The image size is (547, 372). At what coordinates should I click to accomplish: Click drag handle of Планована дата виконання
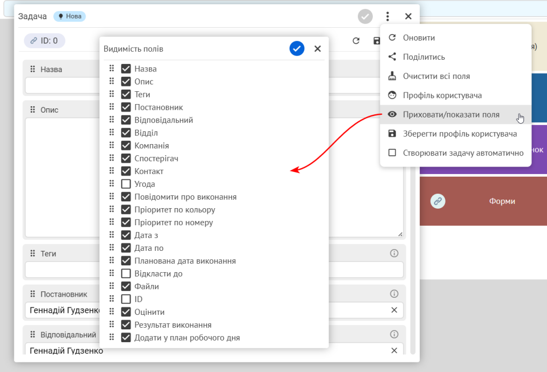coord(112,260)
